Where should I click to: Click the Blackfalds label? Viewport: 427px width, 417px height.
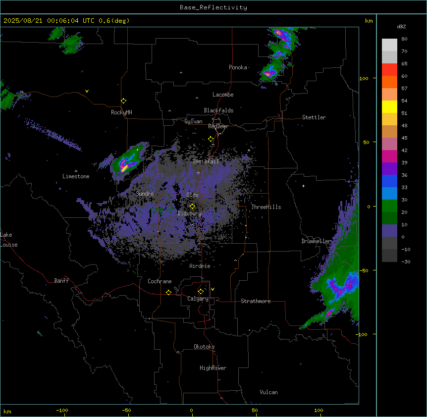[218, 110]
